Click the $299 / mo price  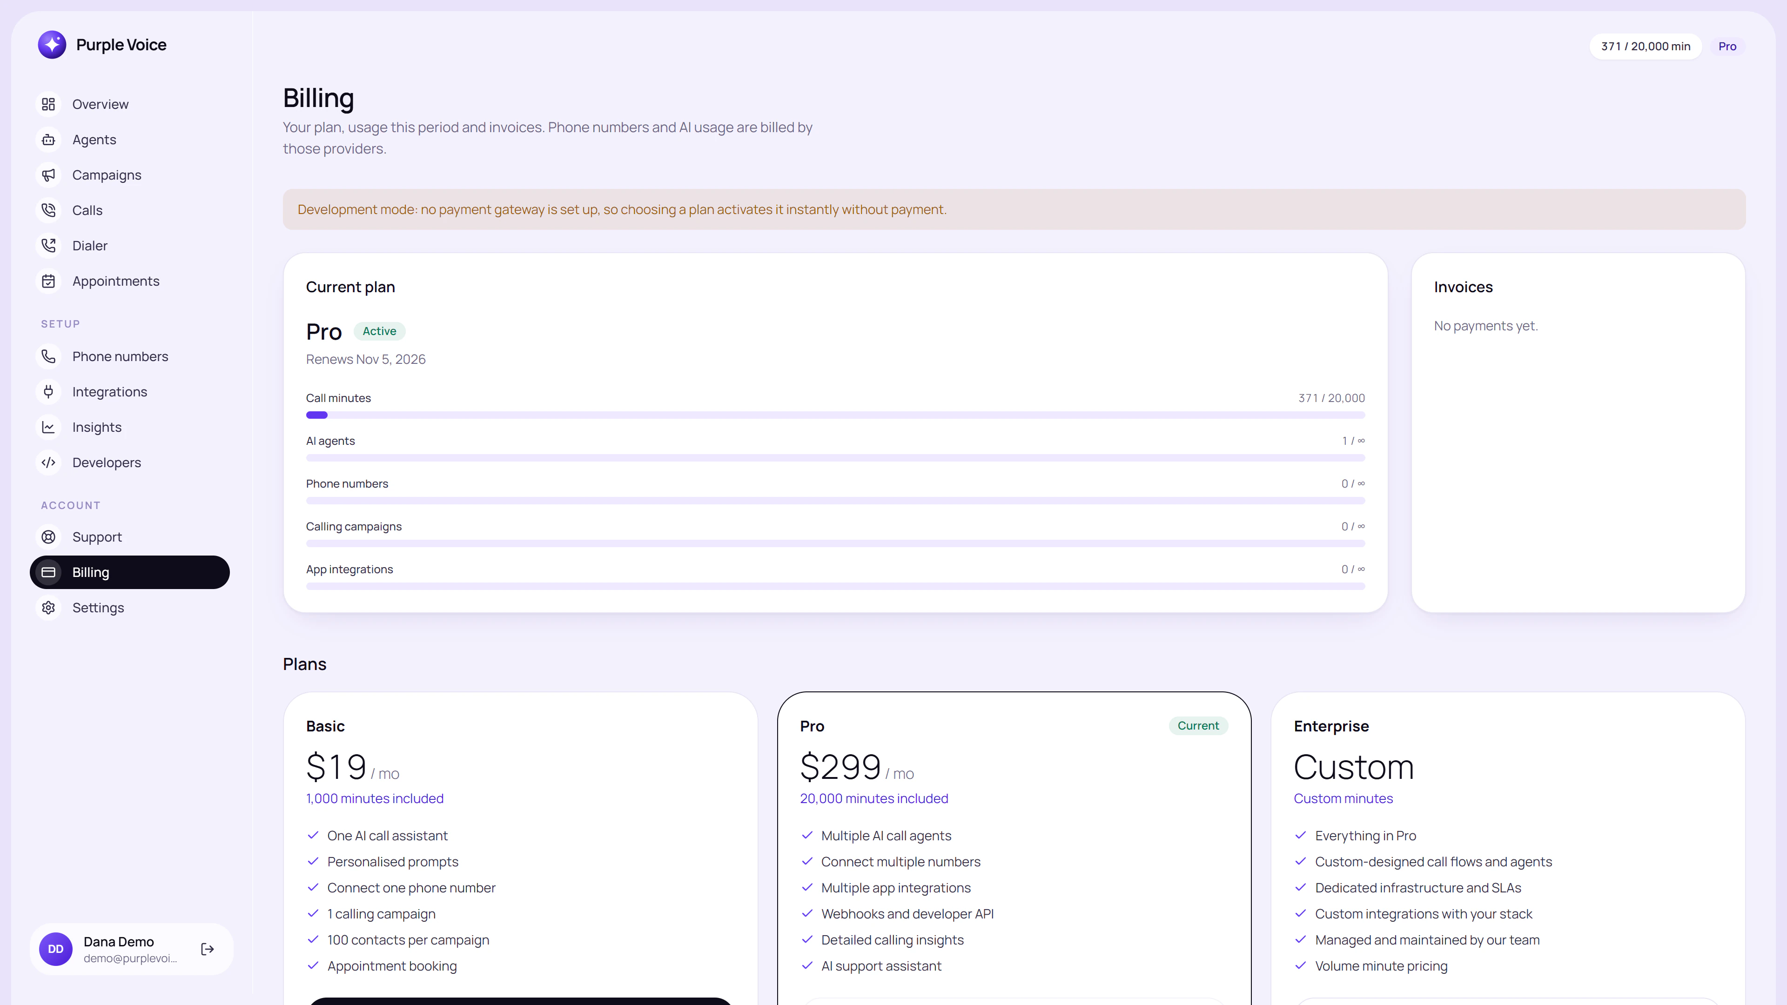857,767
